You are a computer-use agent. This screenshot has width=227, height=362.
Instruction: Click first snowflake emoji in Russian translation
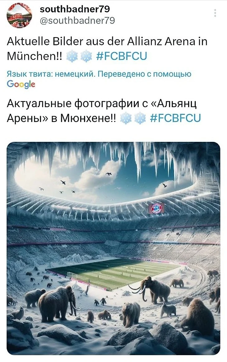point(126,118)
